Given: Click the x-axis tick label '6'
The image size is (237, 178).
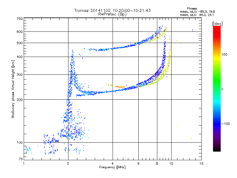Looking at the screenshot, I should 138,163.
